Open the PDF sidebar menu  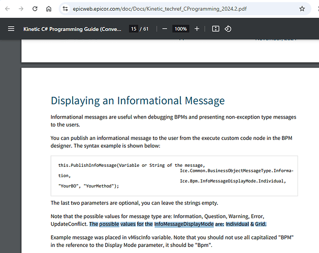tap(11, 29)
